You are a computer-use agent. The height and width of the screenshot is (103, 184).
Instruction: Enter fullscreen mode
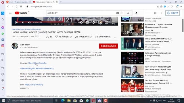point(113,22)
